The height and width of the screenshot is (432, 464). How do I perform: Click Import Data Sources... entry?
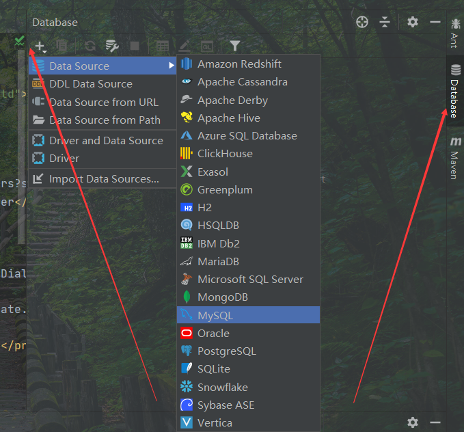click(x=103, y=179)
